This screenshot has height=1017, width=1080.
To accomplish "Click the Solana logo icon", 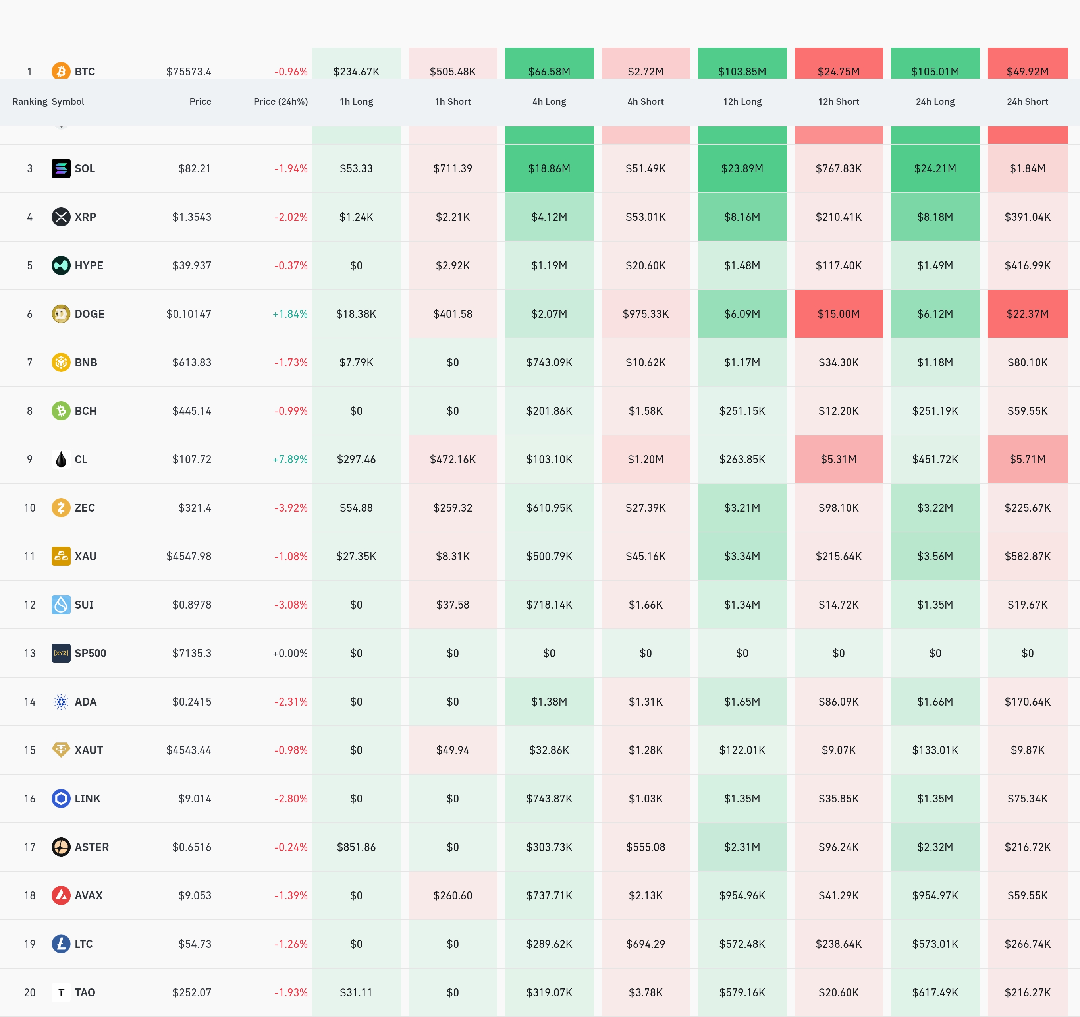I will pyautogui.click(x=61, y=168).
